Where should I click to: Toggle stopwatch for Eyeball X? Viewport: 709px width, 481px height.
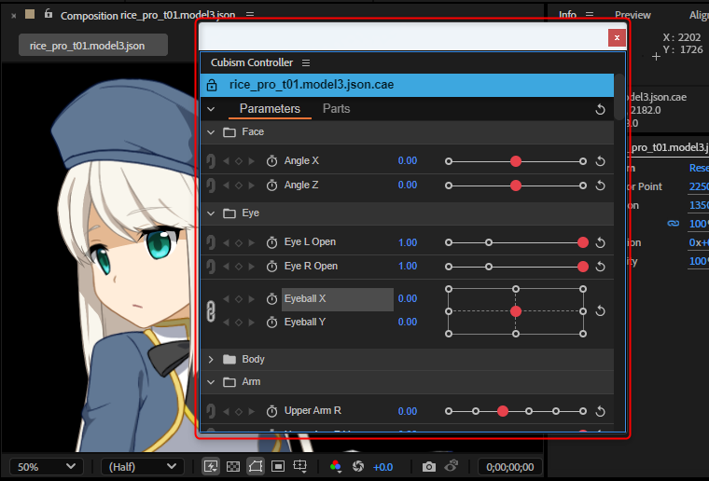(271, 299)
